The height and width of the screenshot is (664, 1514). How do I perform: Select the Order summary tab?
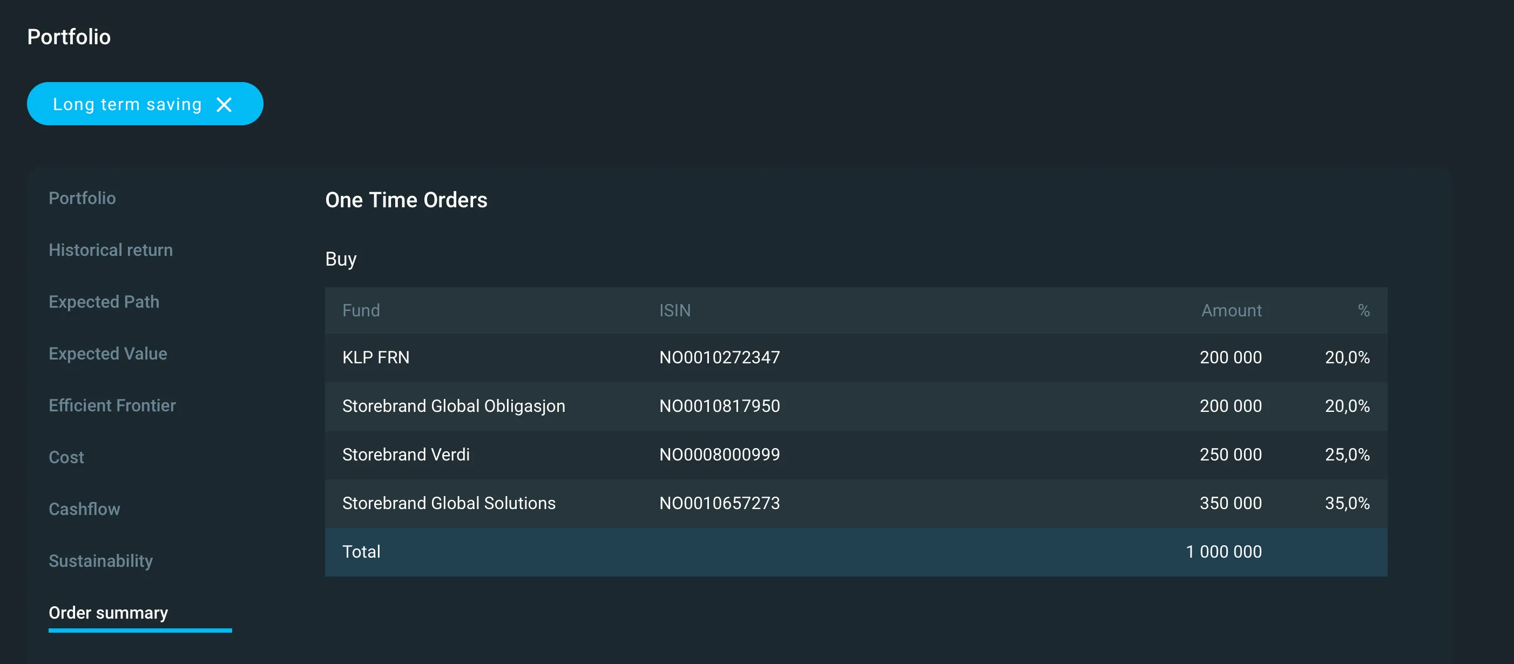click(x=109, y=613)
